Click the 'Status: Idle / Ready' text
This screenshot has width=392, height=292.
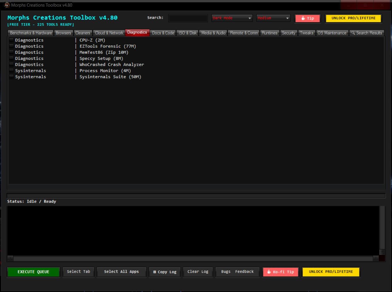32,201
